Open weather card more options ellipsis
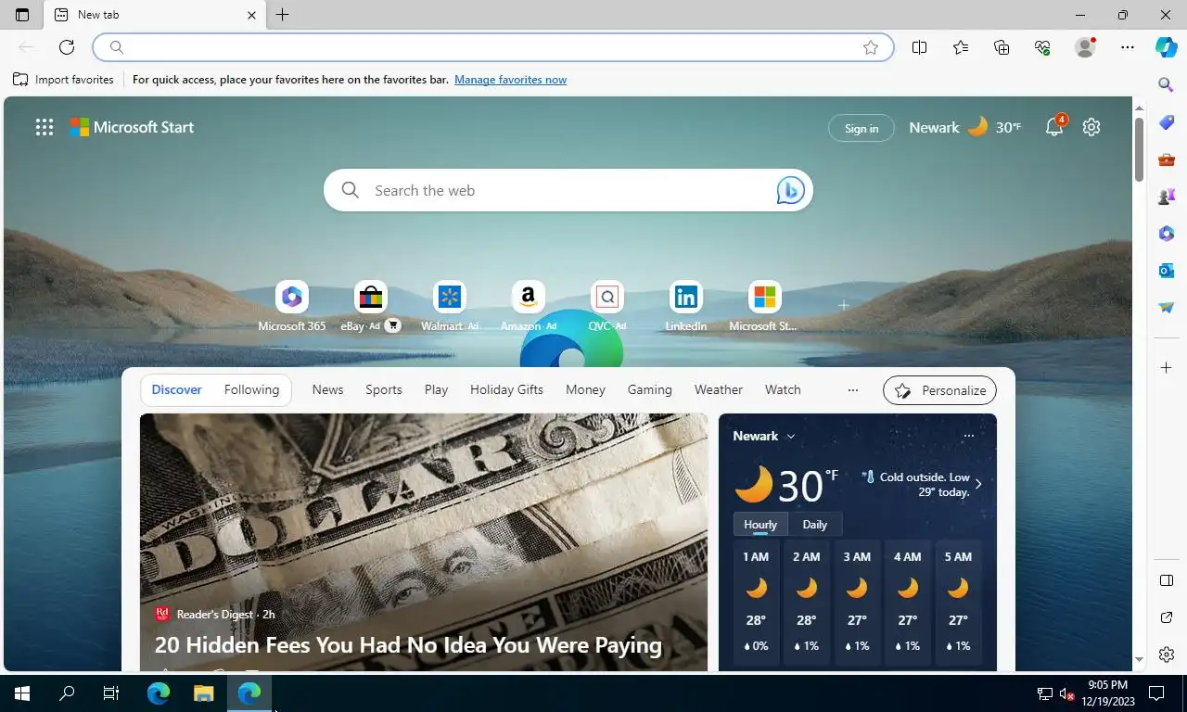 (969, 436)
